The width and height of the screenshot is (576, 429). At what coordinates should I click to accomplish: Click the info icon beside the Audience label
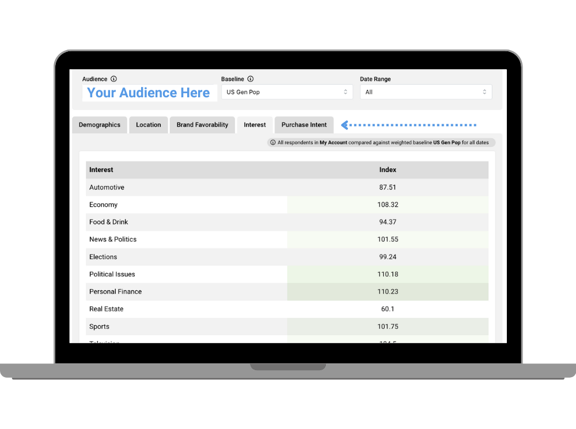tap(113, 79)
